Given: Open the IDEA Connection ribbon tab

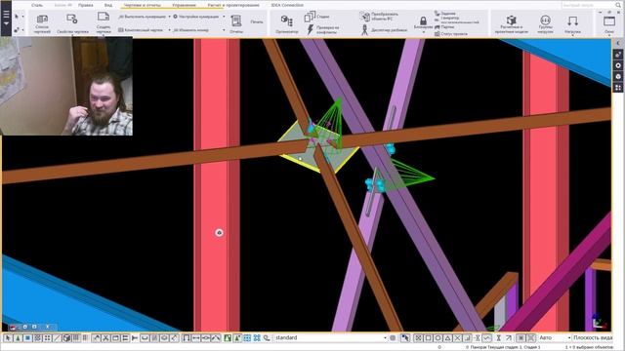Looking at the screenshot, I should click(287, 5).
